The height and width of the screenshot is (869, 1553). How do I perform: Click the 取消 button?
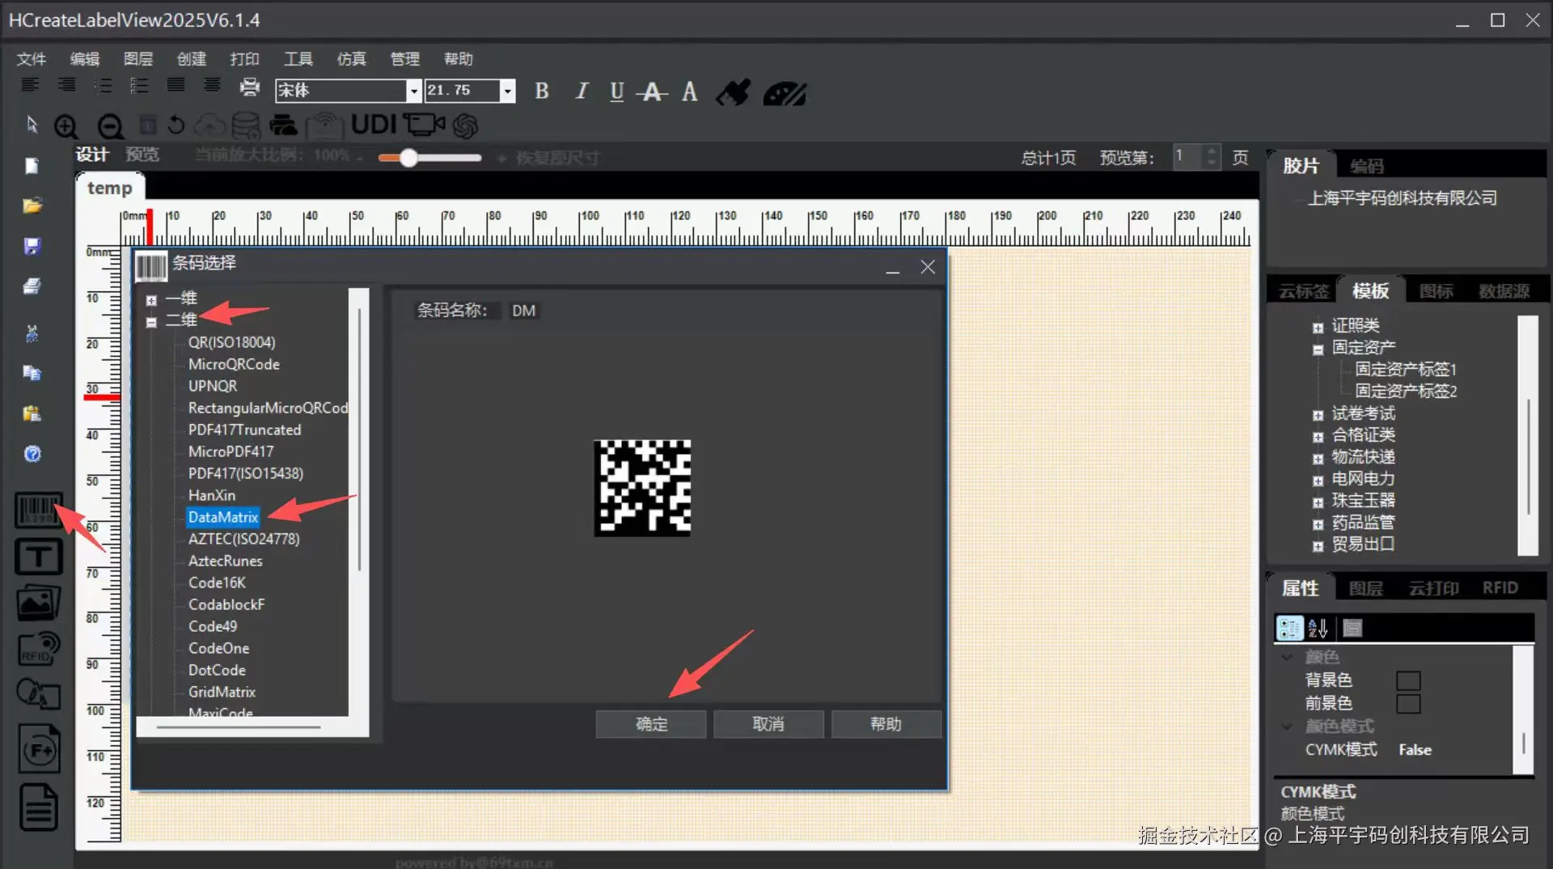[x=768, y=724]
